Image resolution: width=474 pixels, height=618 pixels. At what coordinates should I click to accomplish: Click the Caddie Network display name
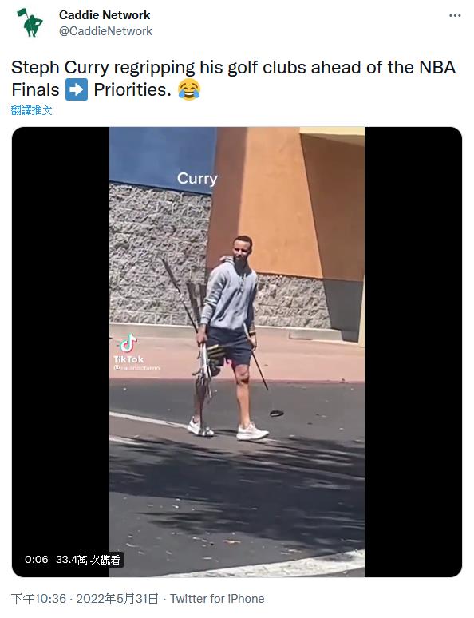(x=105, y=15)
